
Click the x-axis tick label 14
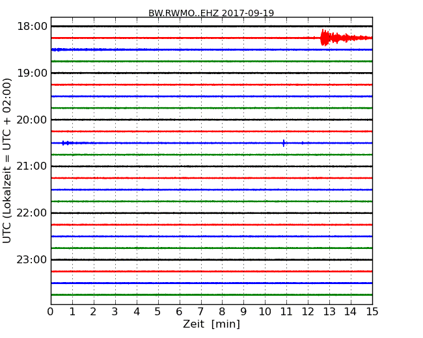[x=350, y=311]
